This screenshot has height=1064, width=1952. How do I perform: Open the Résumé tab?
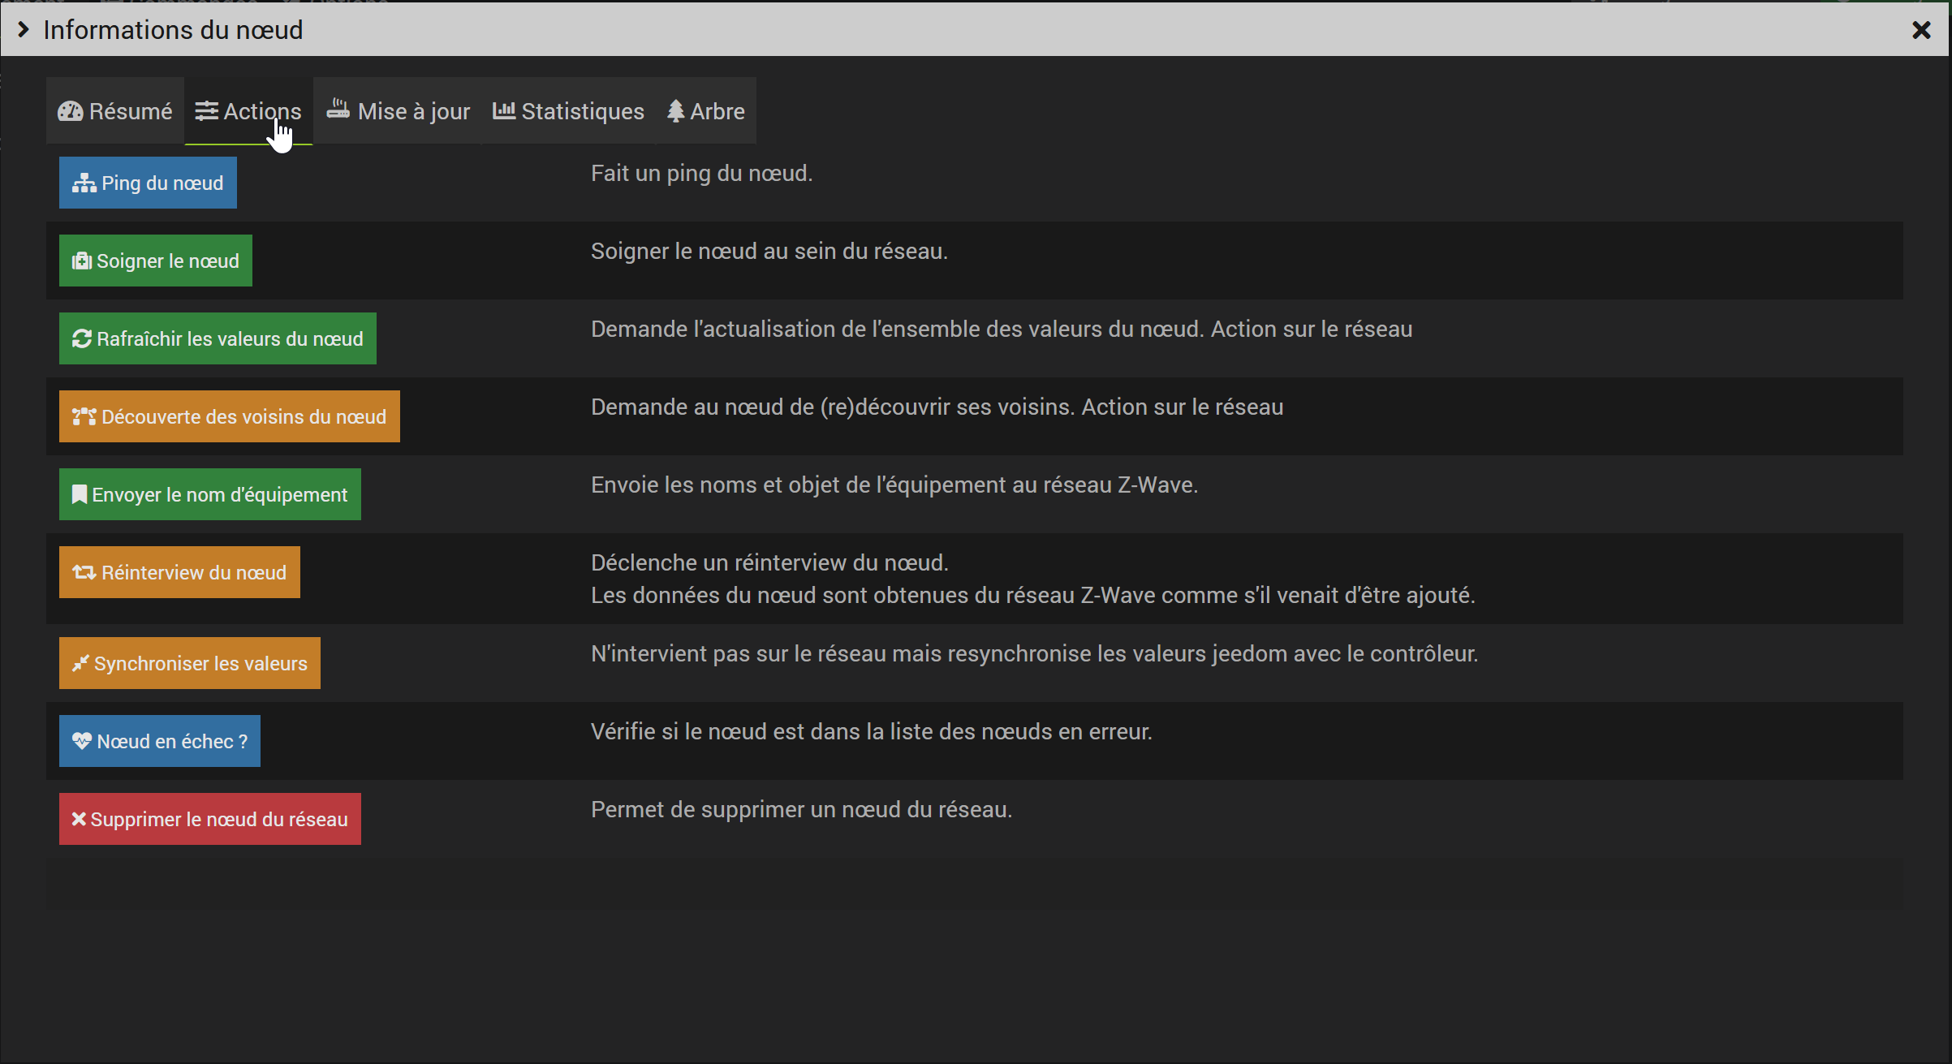click(x=115, y=111)
